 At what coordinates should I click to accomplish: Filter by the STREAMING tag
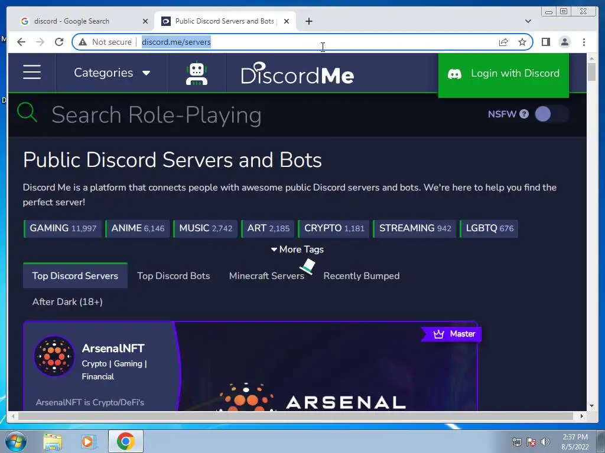click(x=415, y=228)
